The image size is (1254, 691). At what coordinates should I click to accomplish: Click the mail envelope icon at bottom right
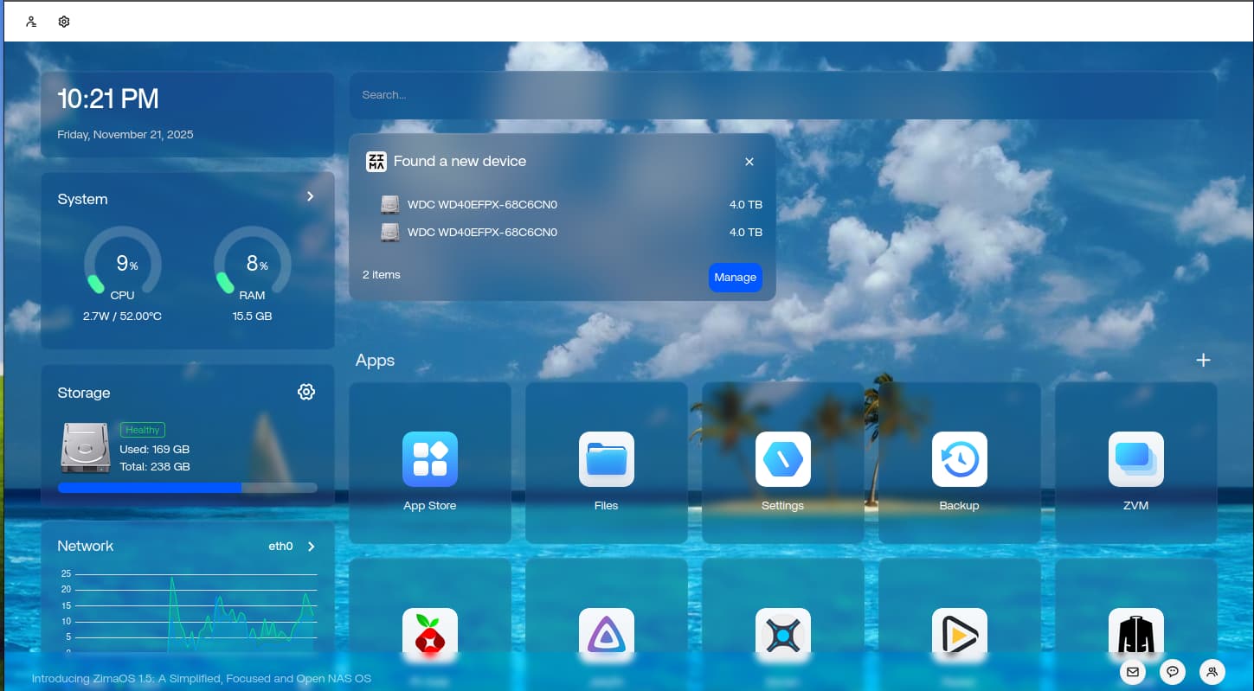(1132, 671)
